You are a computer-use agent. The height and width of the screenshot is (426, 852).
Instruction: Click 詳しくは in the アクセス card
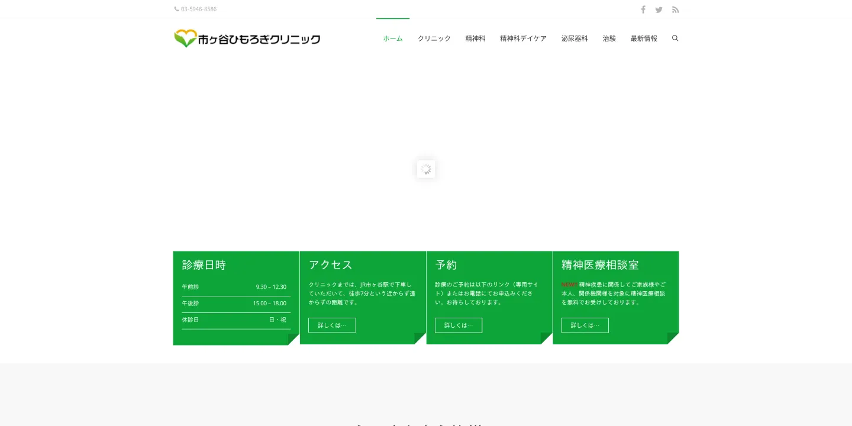(332, 325)
